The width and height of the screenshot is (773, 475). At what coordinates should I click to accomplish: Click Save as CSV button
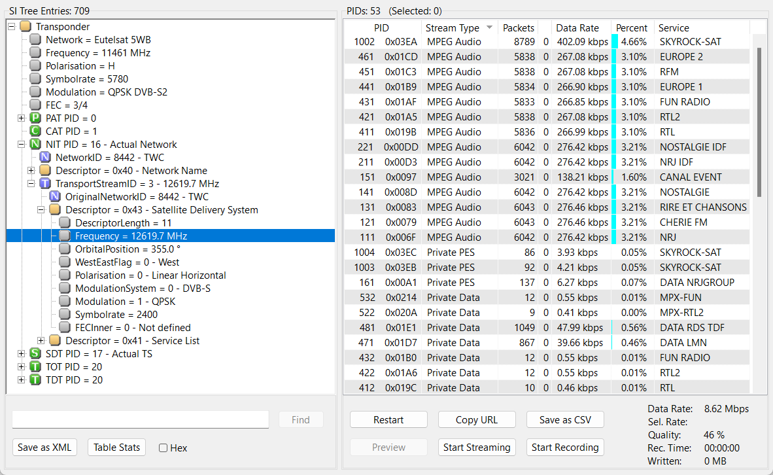pyautogui.click(x=565, y=420)
